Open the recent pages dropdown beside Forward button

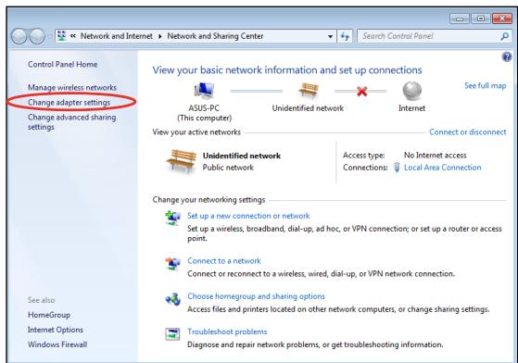49,36
